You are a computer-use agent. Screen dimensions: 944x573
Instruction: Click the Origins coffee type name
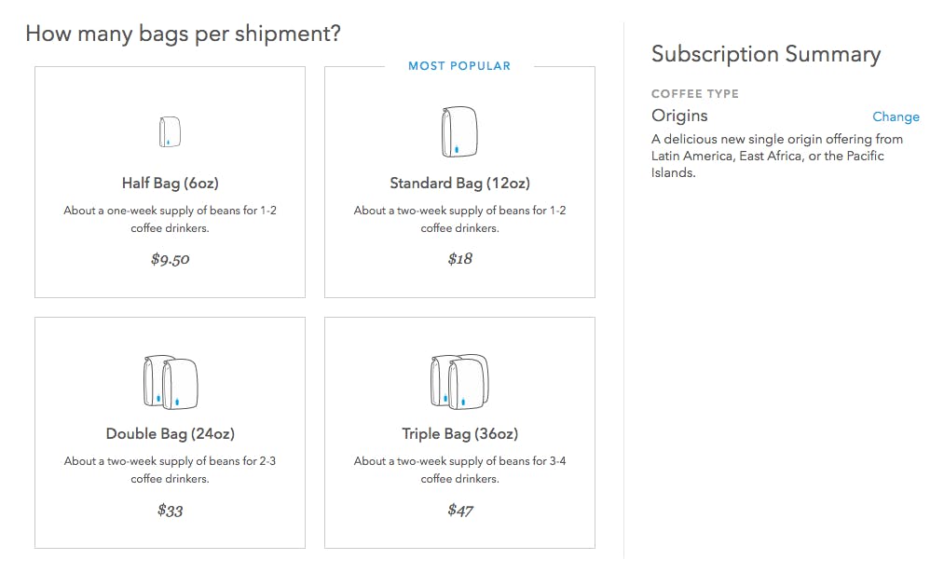[679, 116]
